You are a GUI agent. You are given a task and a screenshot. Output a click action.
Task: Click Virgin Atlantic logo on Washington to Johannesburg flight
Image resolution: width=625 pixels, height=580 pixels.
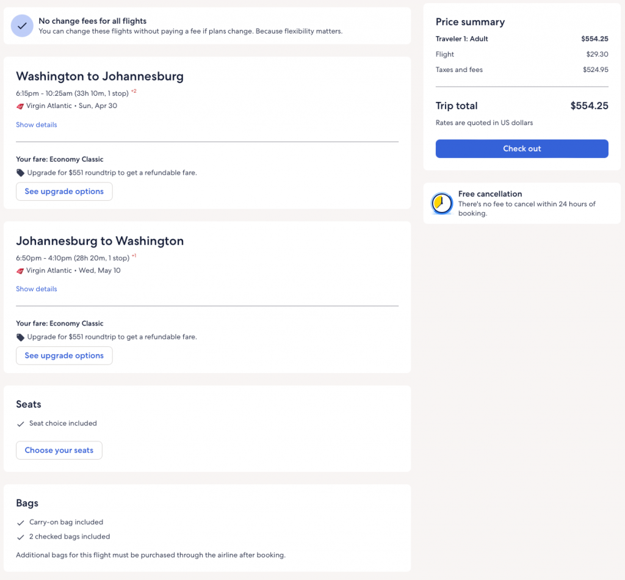point(20,106)
